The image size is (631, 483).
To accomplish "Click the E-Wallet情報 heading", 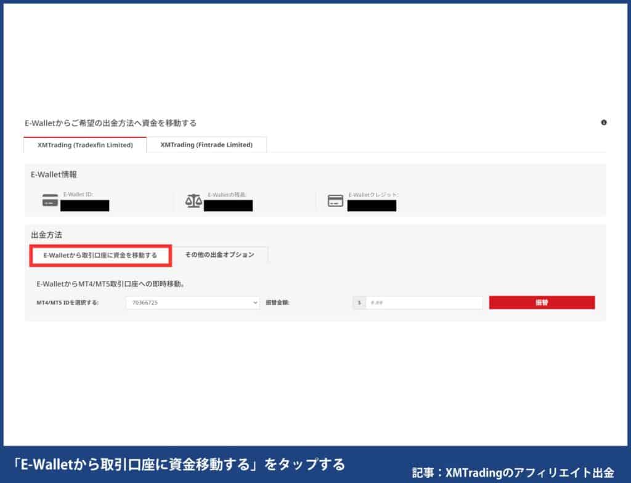I will click(54, 174).
